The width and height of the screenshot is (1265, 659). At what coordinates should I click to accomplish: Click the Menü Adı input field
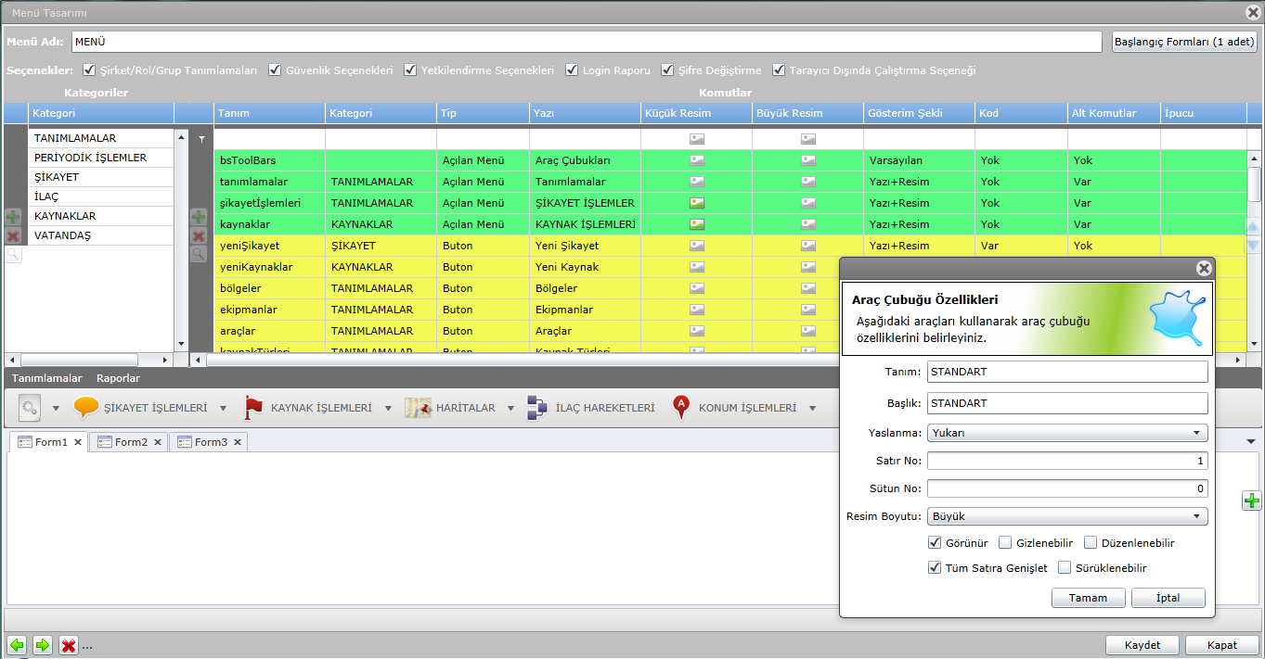(587, 42)
